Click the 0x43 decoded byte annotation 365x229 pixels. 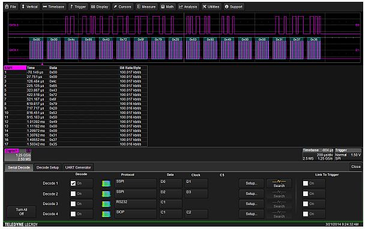pos(106,40)
